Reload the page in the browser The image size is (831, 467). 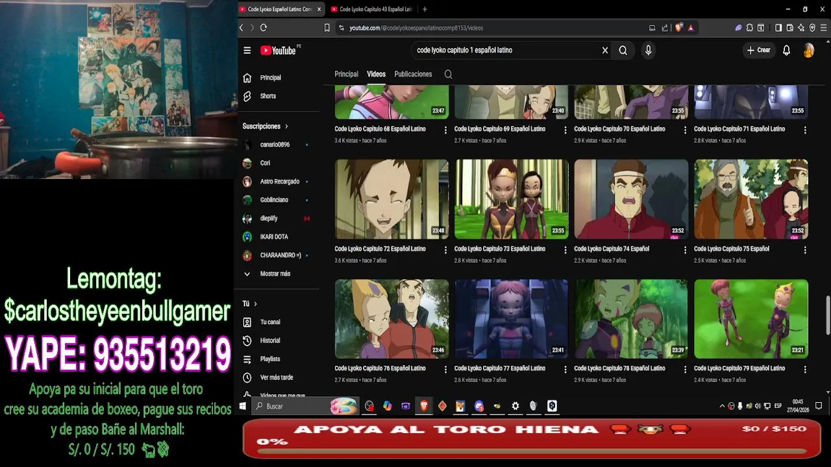[x=264, y=27]
